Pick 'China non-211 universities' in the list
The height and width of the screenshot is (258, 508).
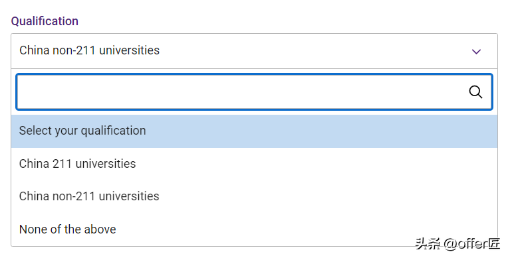(x=254, y=196)
